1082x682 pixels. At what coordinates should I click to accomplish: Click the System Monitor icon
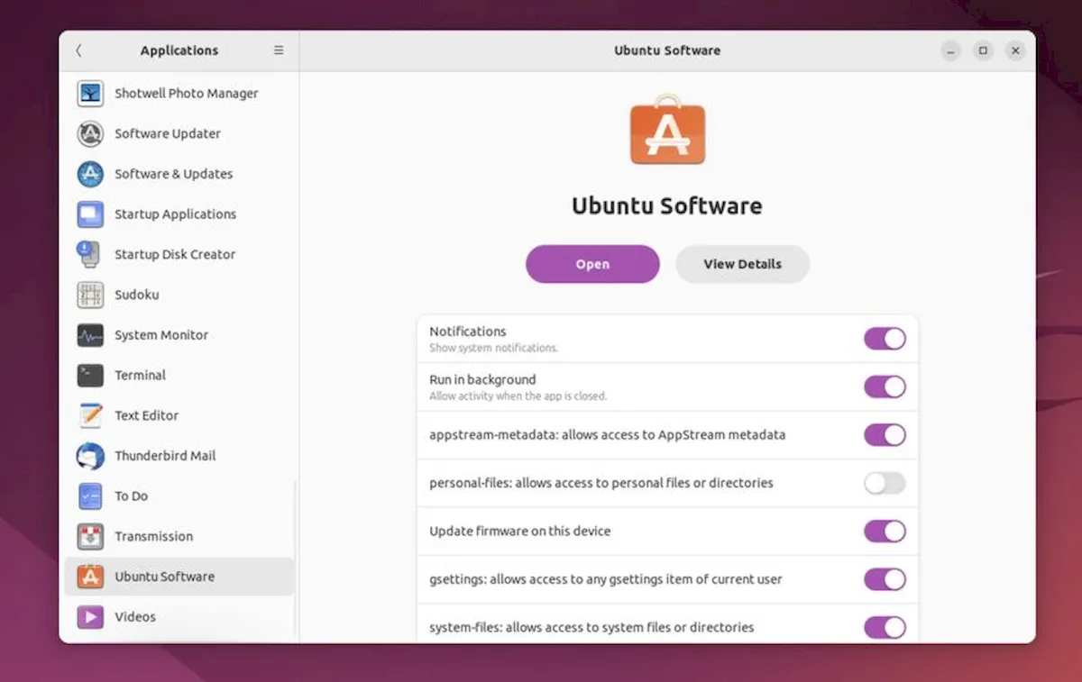tap(90, 335)
